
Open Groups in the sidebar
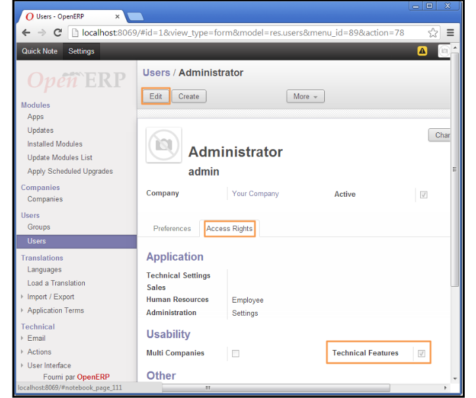[x=39, y=227]
